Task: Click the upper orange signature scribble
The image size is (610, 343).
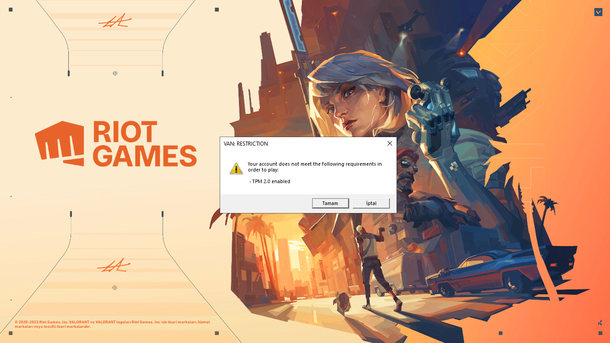Action: [x=115, y=22]
